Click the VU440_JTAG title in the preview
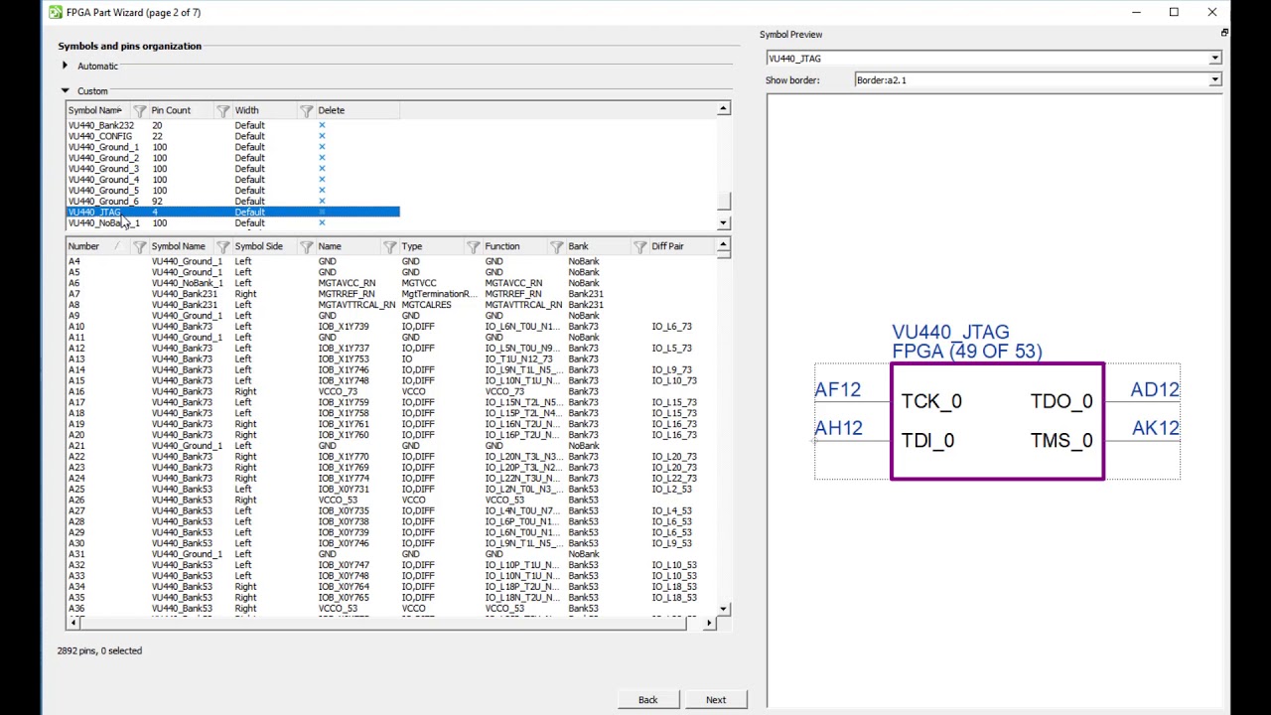Screen dimensions: 1271x715 click(950, 333)
